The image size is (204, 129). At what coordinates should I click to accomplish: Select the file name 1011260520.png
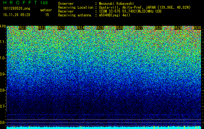[x=17, y=8]
